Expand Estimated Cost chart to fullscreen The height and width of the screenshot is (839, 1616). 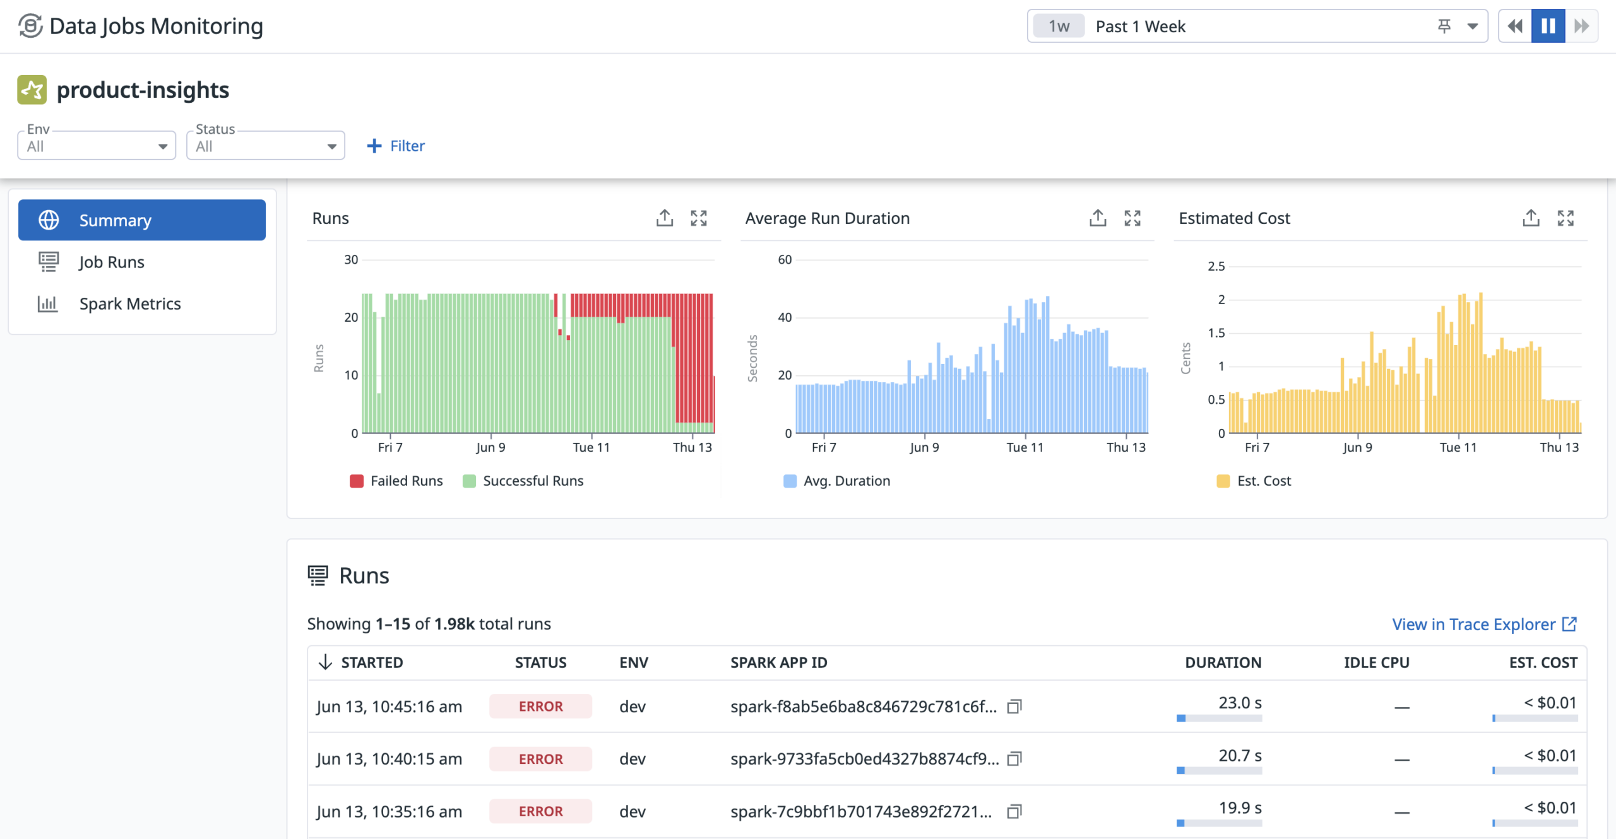tap(1565, 218)
